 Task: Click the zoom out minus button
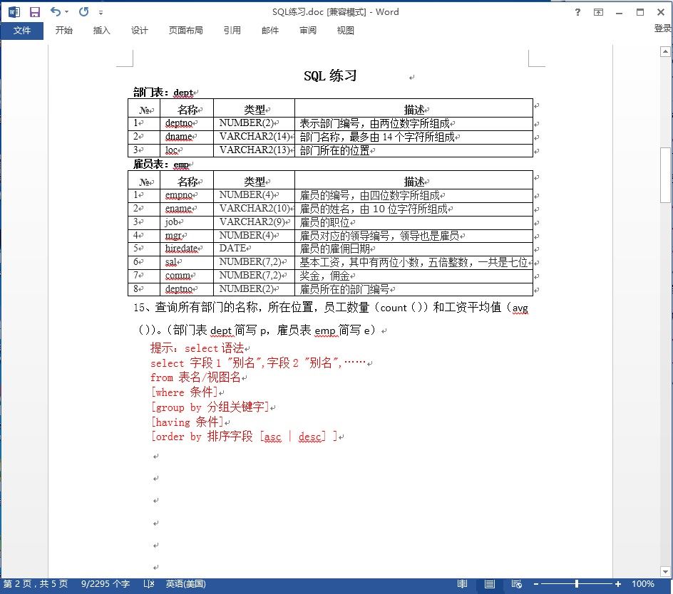coord(536,584)
